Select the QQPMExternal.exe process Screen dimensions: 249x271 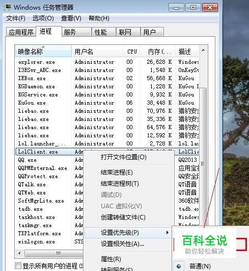click(49, 168)
